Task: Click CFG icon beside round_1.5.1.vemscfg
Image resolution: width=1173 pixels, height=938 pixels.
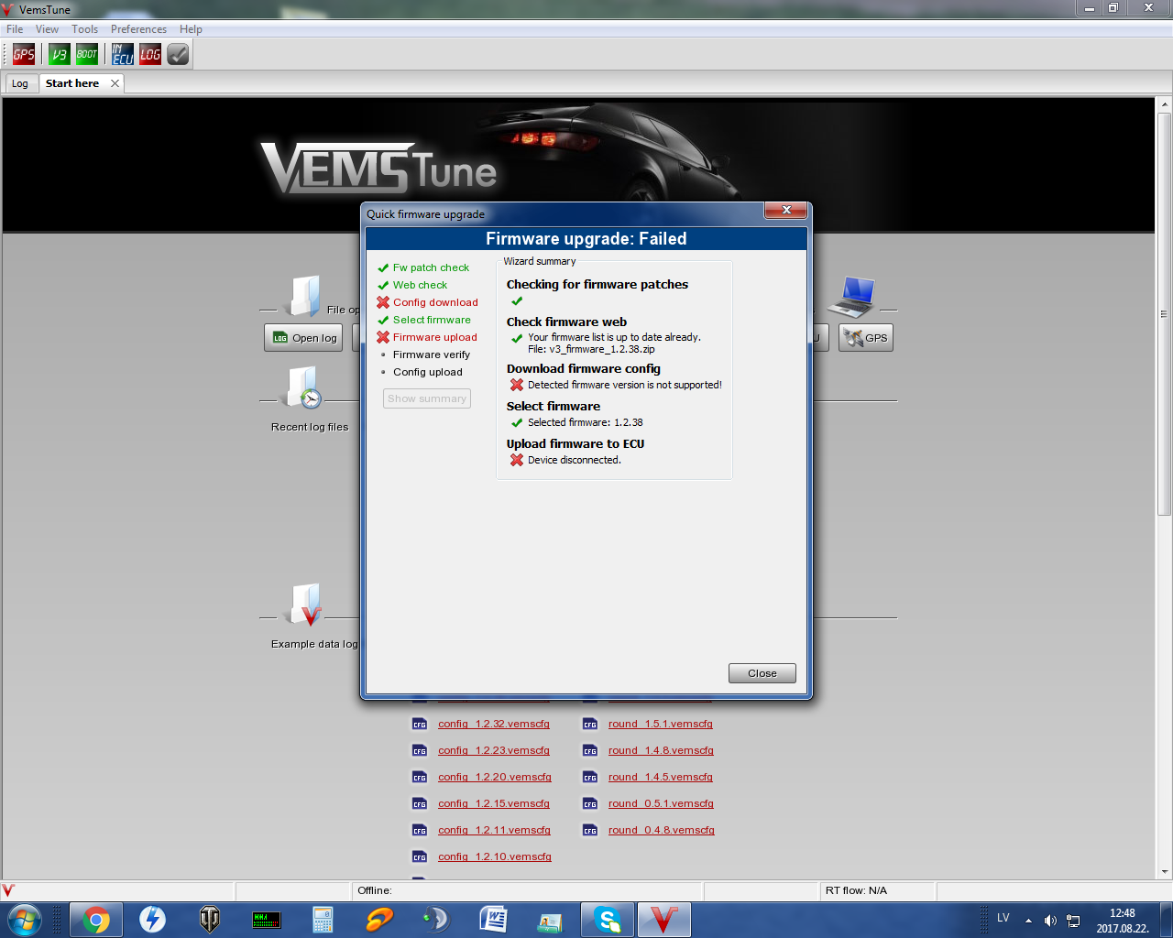Action: pyautogui.click(x=590, y=724)
